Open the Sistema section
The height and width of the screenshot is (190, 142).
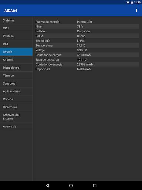(x=16, y=20)
